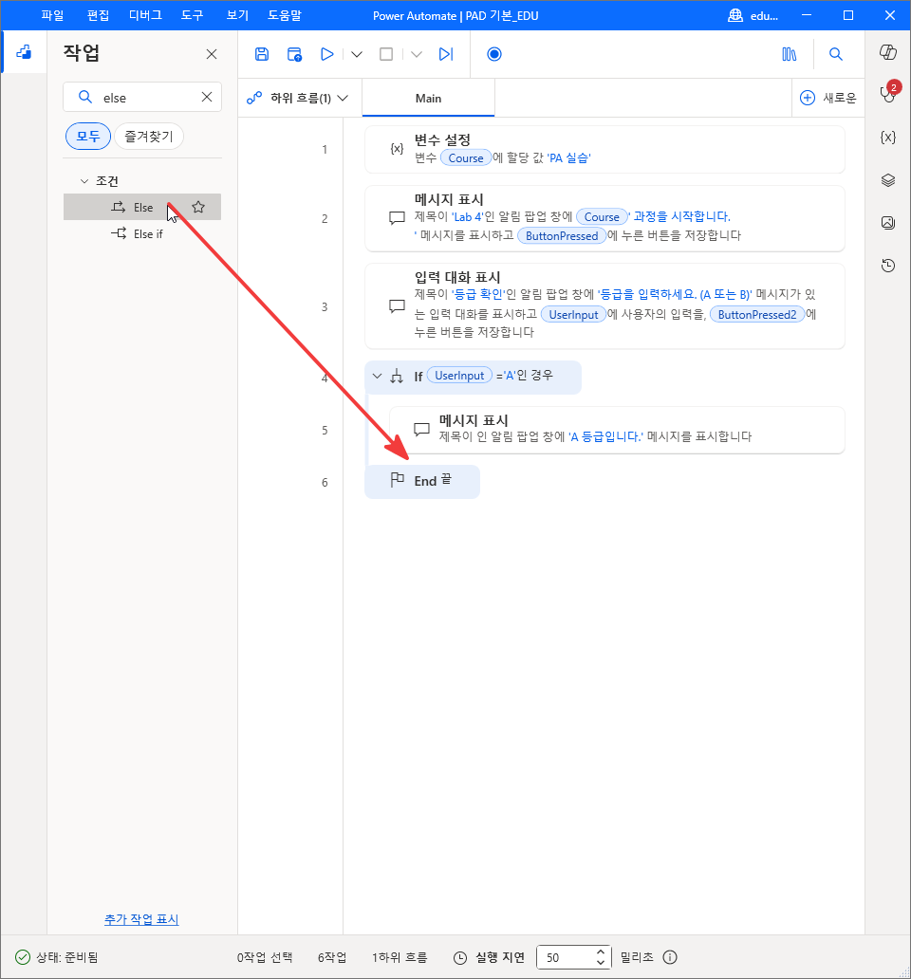Open the 편집 menu
911x979 pixels.
point(98,15)
